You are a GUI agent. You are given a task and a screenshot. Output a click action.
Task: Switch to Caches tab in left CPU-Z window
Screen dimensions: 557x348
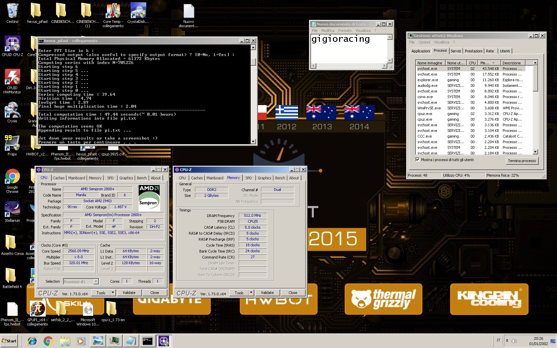point(59,178)
